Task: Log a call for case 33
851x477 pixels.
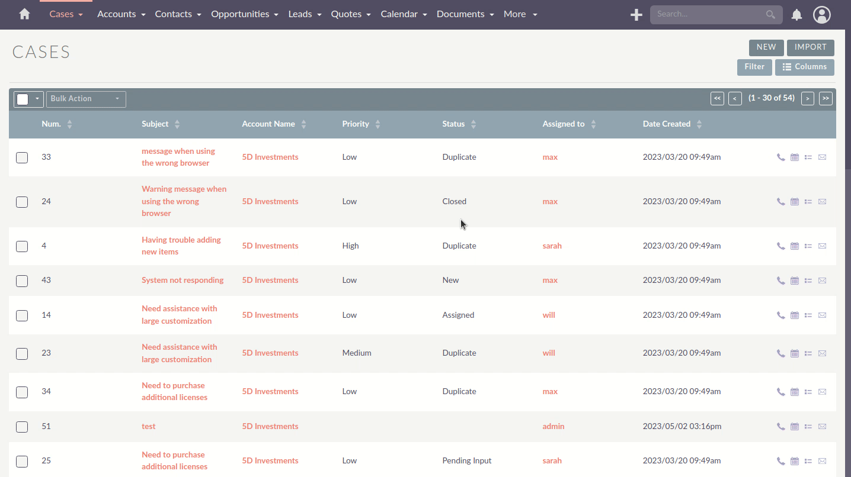Action: [x=780, y=157]
